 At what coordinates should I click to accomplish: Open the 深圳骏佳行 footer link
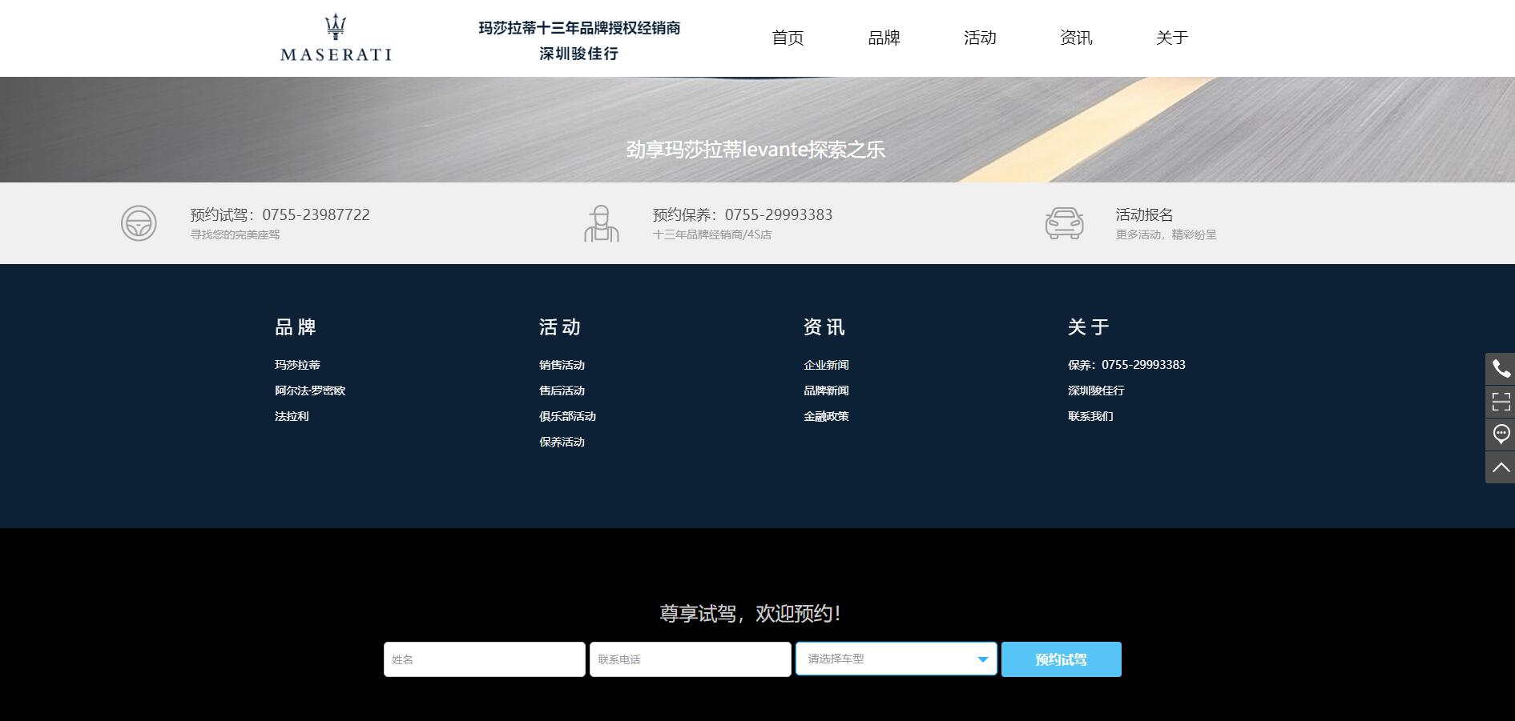click(x=1096, y=391)
